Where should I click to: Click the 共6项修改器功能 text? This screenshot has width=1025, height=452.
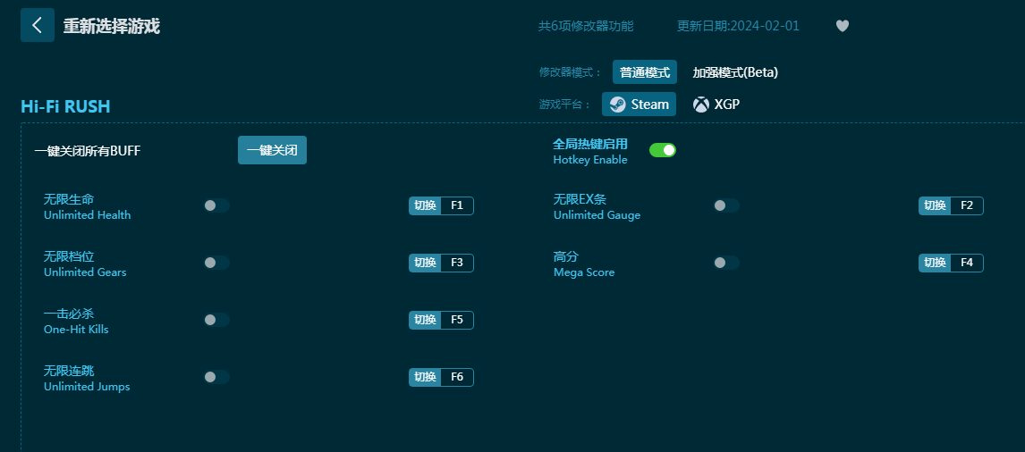(x=586, y=26)
